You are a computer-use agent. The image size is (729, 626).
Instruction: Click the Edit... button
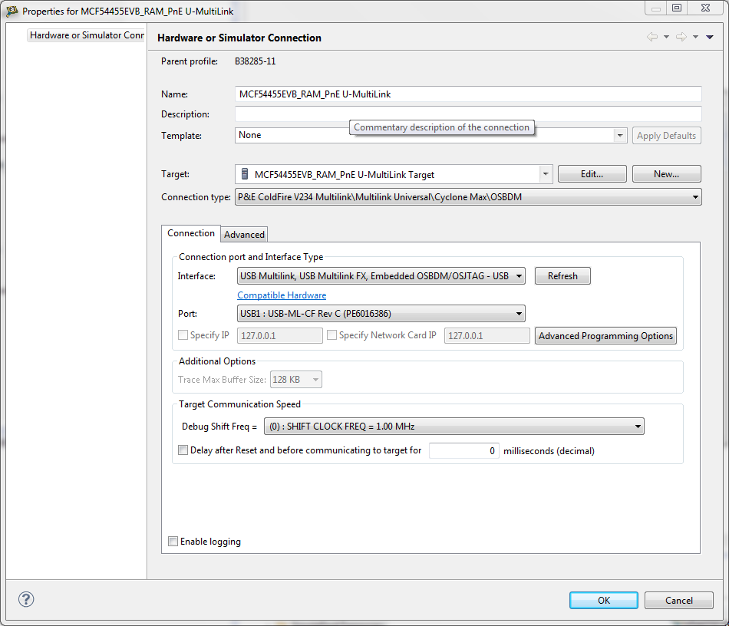tap(592, 174)
